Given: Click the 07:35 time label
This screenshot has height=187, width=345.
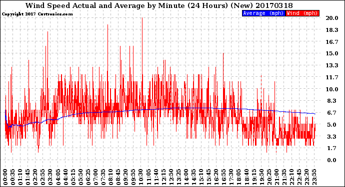Looking at the screenshot, I should [103, 177].
